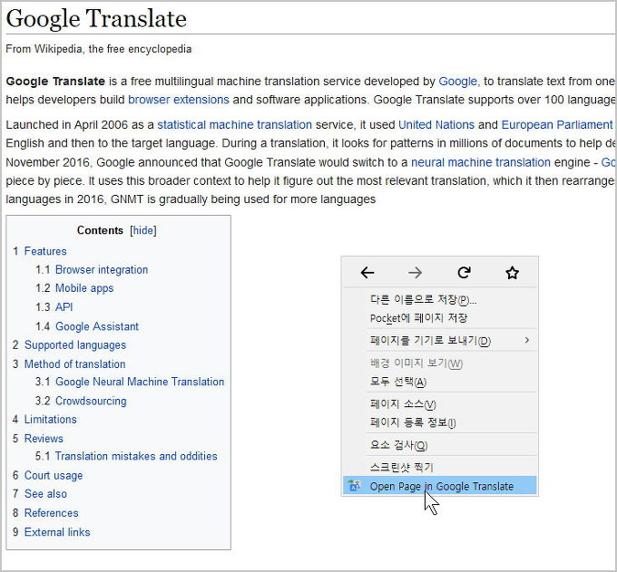Click 'From Wikipedia, the free encyclopedia' text
This screenshot has height=572, width=617.
[99, 49]
